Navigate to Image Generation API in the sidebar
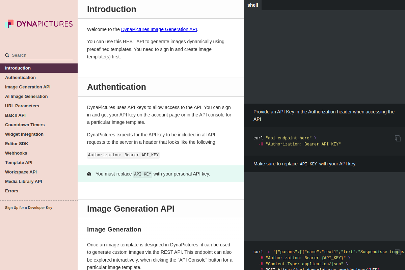 tap(39, 87)
